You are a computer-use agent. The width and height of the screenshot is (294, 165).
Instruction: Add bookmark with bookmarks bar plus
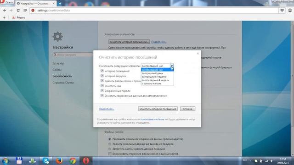[4, 17]
